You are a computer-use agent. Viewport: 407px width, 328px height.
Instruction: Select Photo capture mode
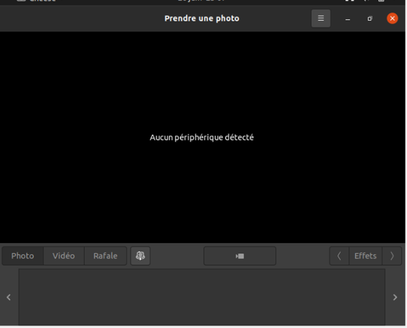click(x=23, y=256)
